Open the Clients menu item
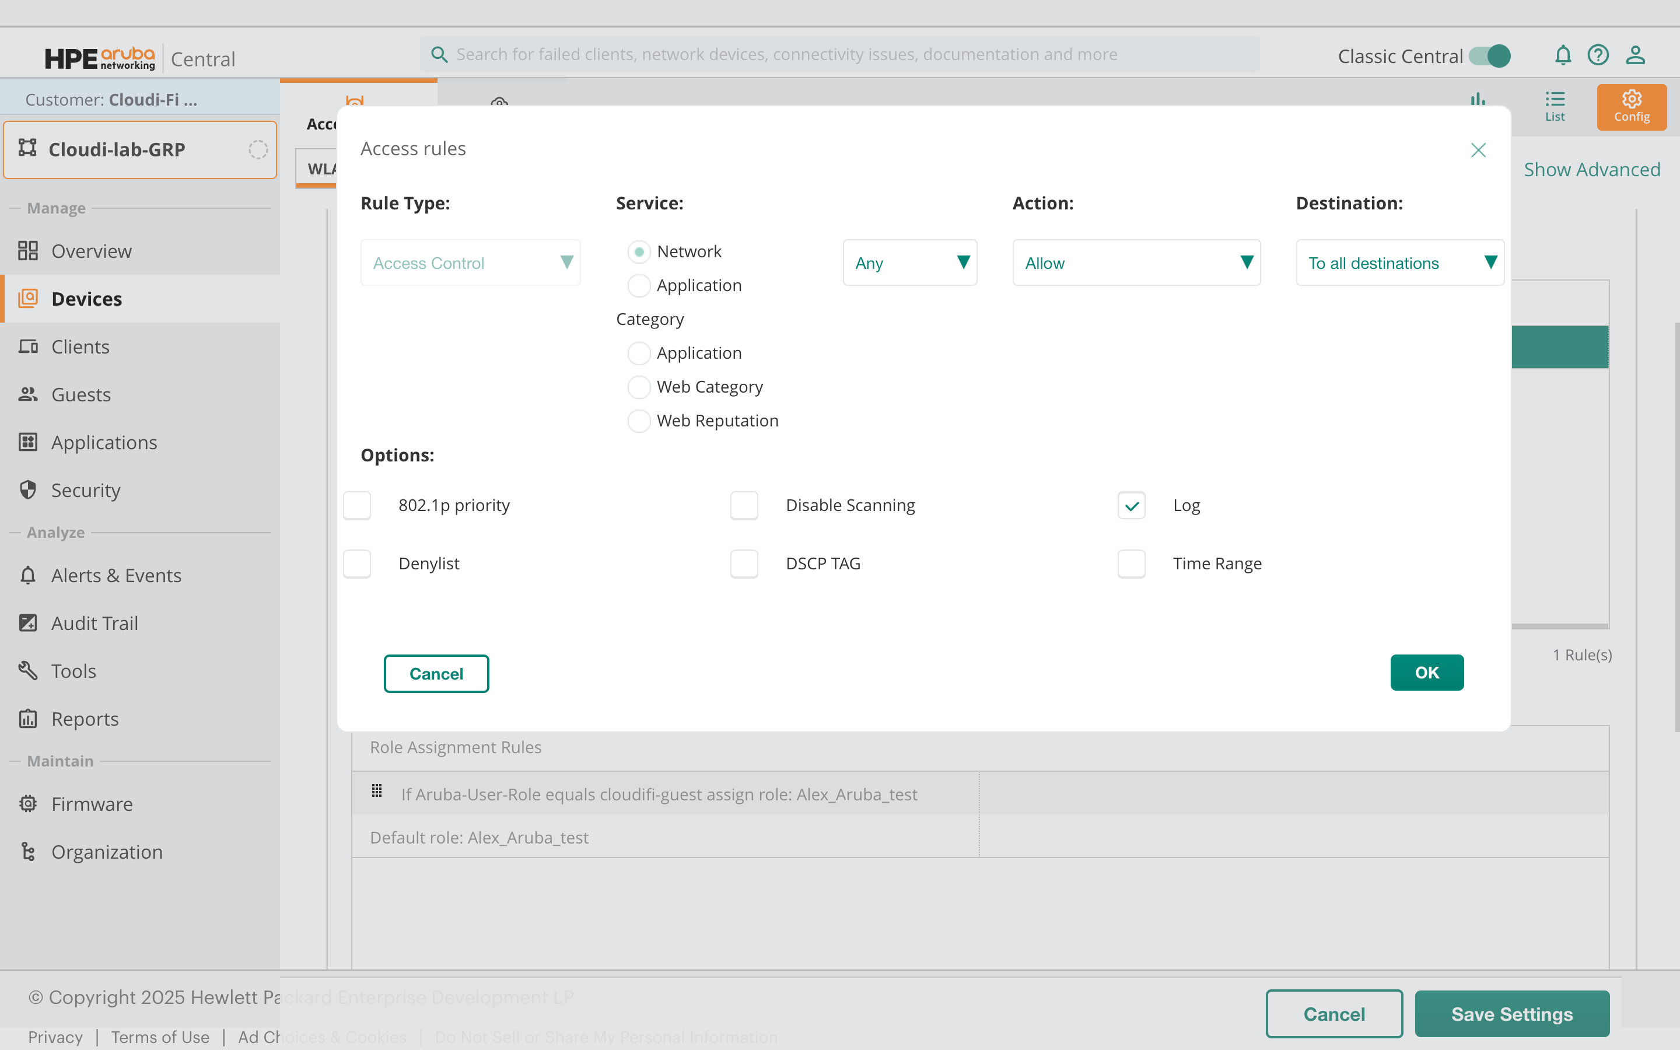 (x=80, y=346)
